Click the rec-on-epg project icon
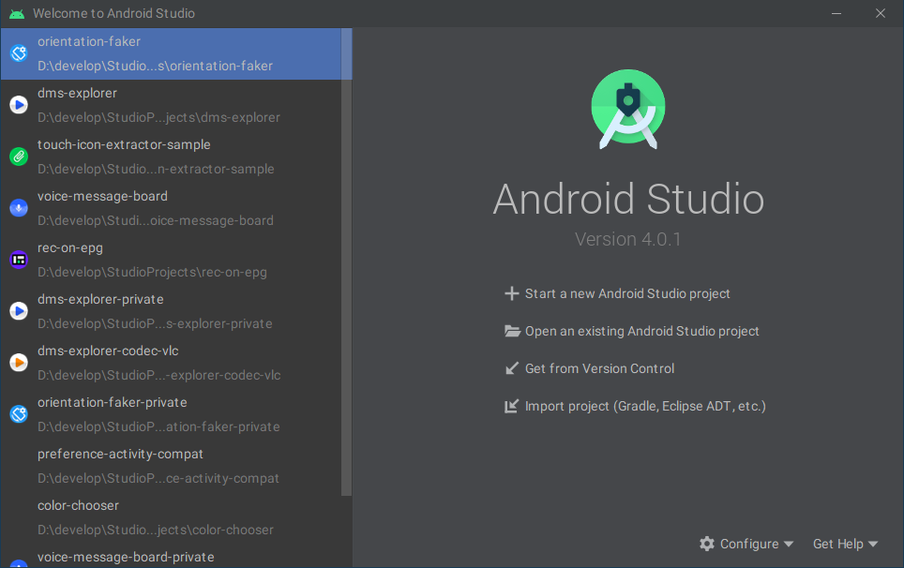 point(19,260)
